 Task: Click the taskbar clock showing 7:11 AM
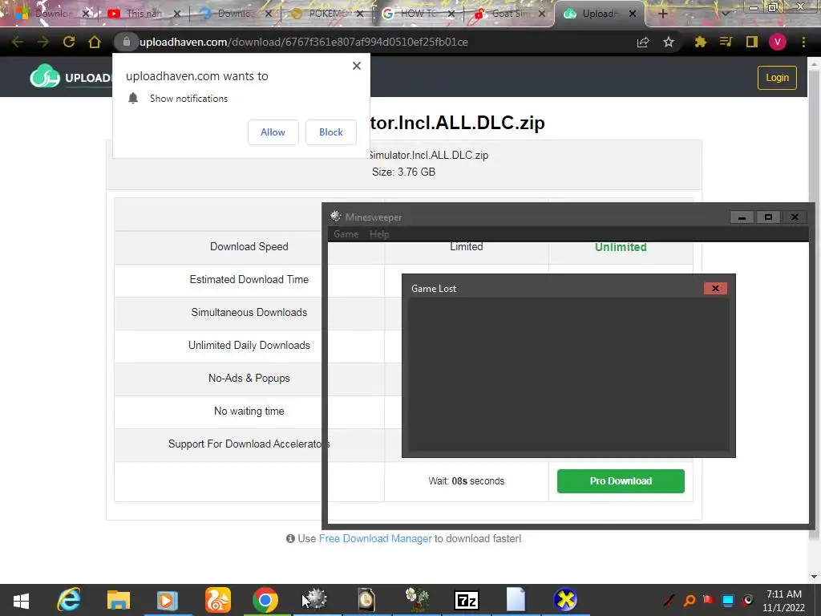point(784,600)
